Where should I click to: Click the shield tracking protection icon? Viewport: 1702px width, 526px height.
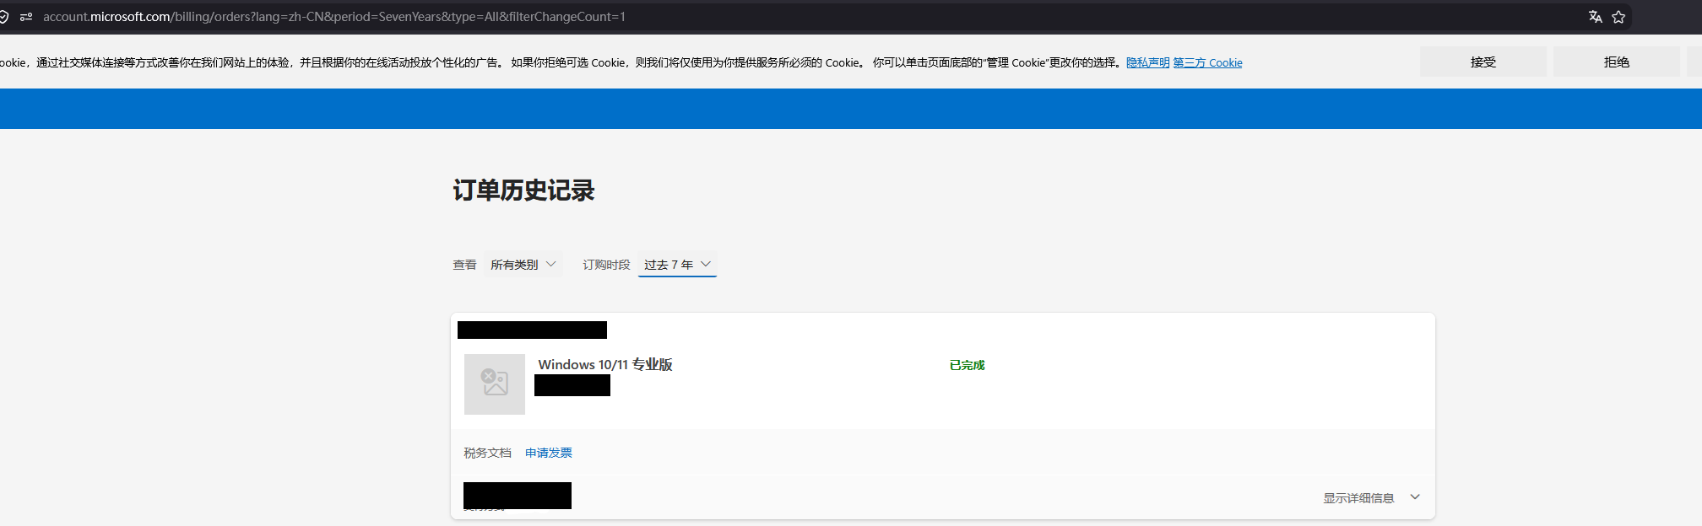click(x=3, y=17)
